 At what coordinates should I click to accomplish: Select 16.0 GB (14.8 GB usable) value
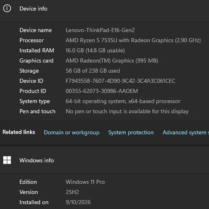click(95, 50)
